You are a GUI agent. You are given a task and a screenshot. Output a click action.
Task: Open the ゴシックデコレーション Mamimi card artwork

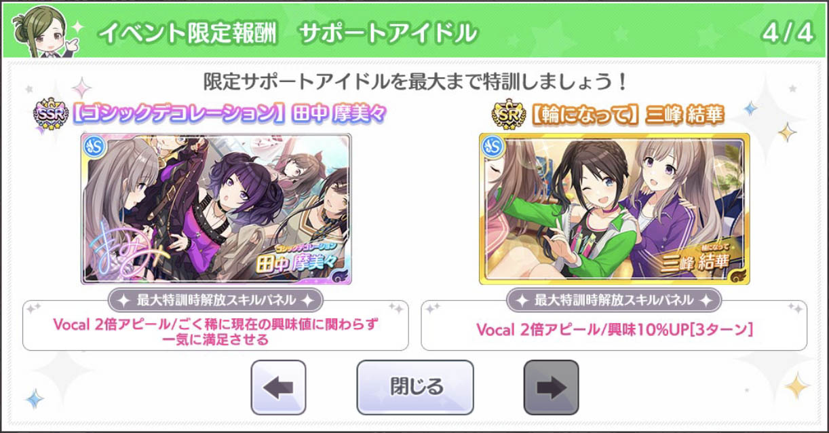[216, 208]
